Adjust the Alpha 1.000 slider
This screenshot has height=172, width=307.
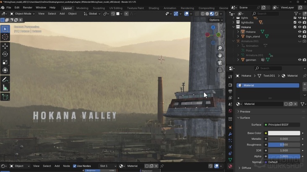(284, 156)
